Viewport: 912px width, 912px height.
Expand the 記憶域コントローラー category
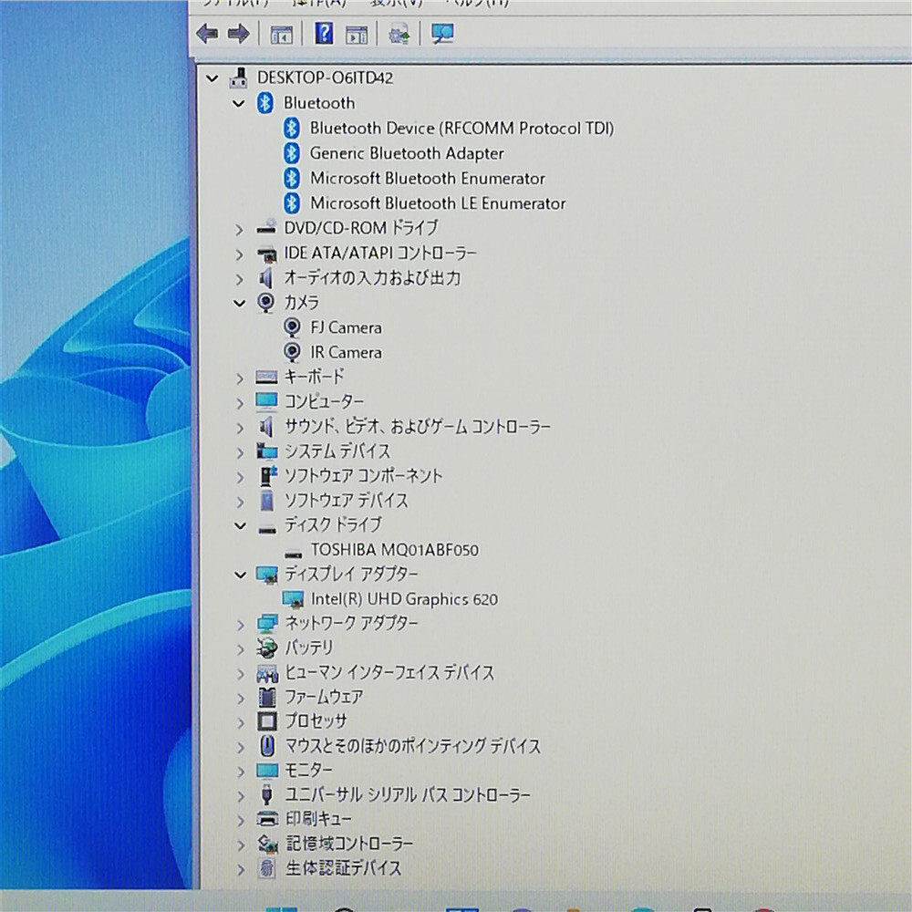(x=240, y=845)
